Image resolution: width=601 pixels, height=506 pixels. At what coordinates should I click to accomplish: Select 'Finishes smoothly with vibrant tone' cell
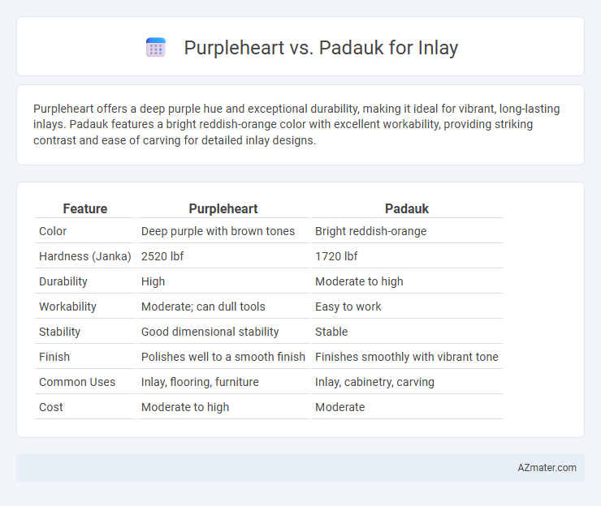pos(407,357)
